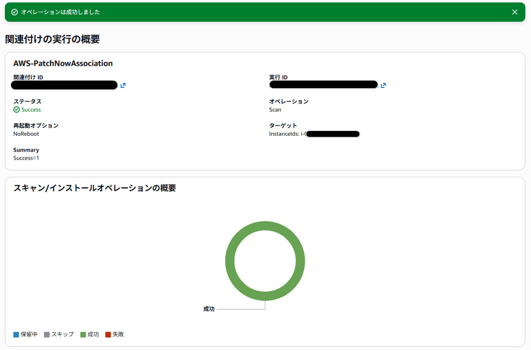Click the InstanceIds value under ターゲット

point(314,134)
